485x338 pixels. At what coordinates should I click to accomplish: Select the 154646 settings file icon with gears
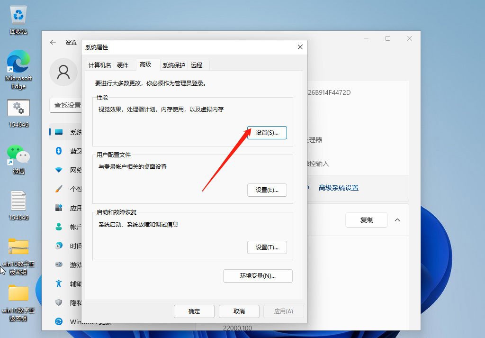18,108
